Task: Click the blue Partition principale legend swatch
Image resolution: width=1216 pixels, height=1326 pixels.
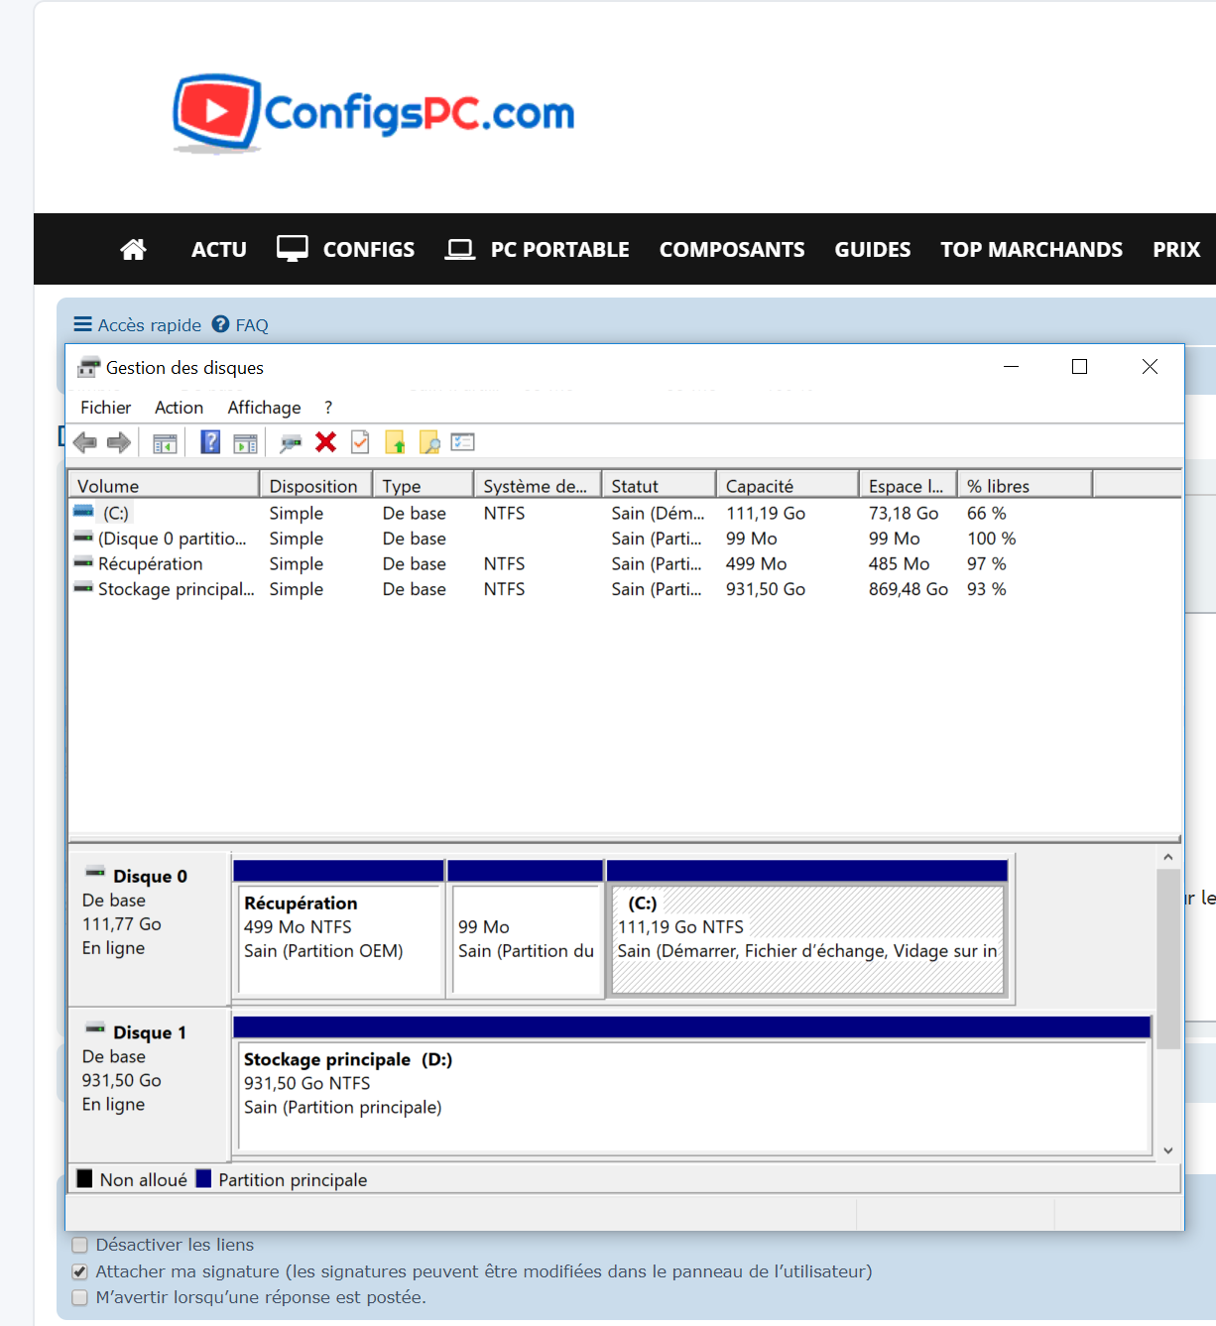Action: pos(204,1179)
